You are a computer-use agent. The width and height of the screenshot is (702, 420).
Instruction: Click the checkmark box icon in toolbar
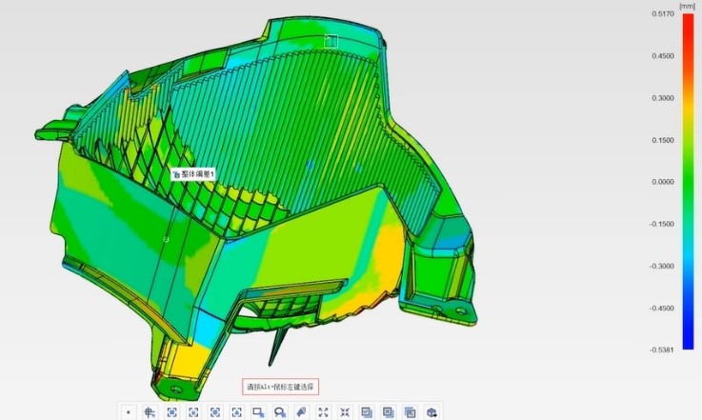[367, 412]
